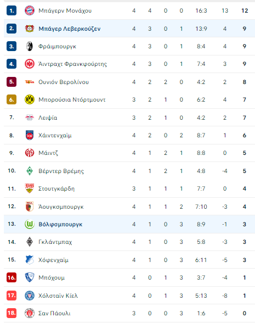Click the St. Pauli club crest
Image resolution: width=255 pixels, height=323 pixels.
pyautogui.click(x=30, y=313)
